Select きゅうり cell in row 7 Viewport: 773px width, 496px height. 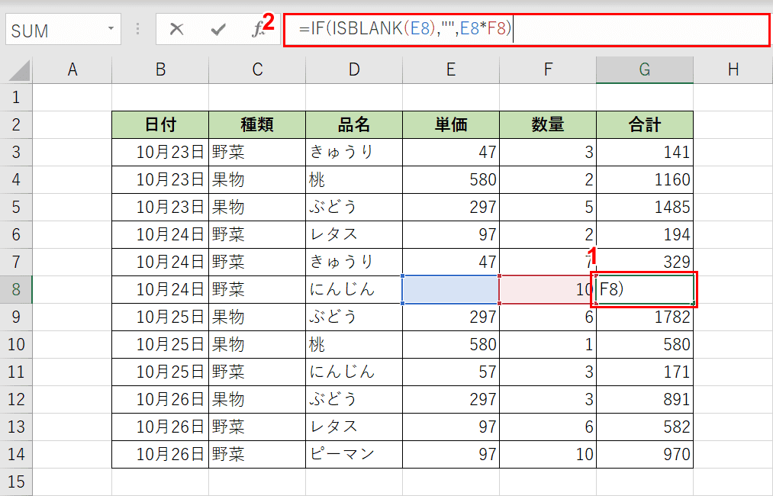click(354, 262)
